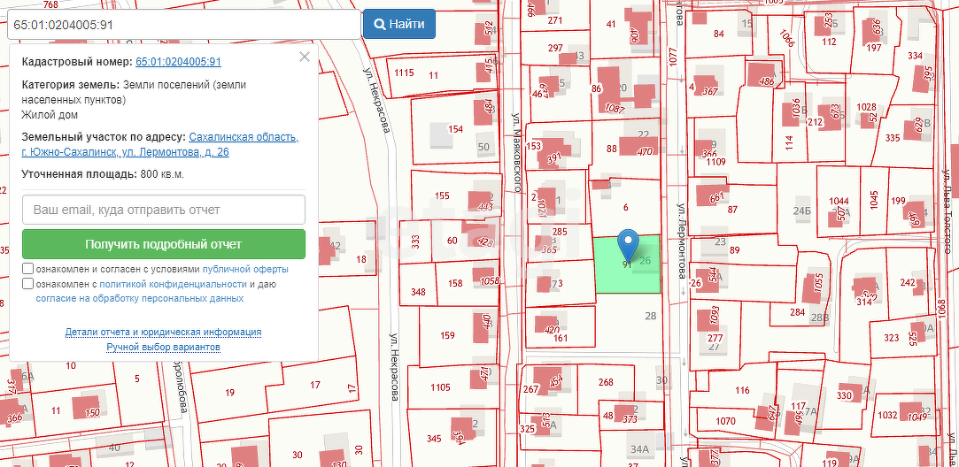The image size is (959, 467).
Task: Select parcel 1105 near ул. Некрасова
Action: (x=440, y=387)
